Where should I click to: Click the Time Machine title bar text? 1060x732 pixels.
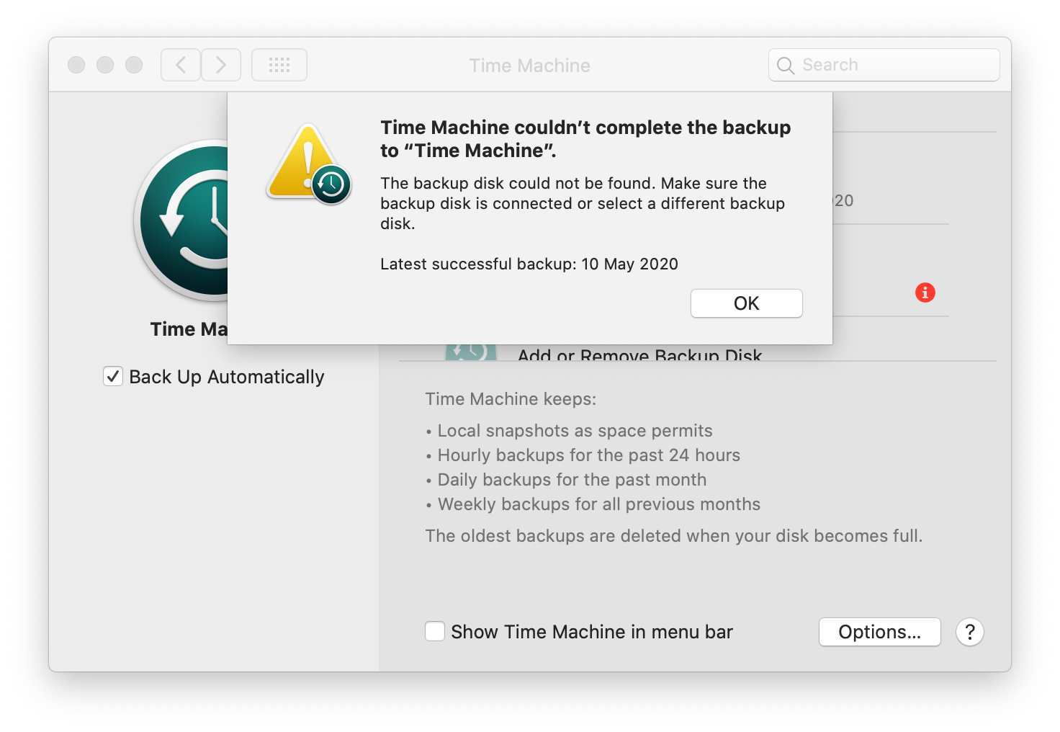click(x=529, y=65)
